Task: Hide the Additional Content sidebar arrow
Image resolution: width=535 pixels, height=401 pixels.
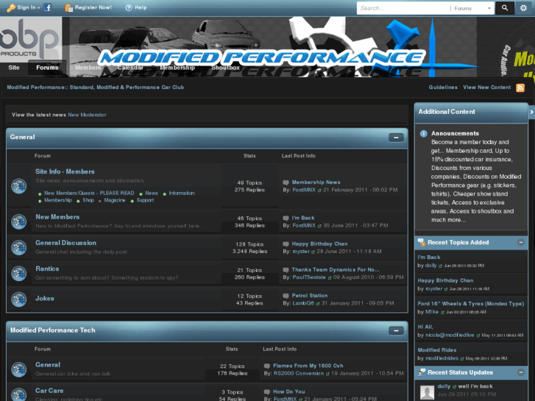Action: coord(531,112)
